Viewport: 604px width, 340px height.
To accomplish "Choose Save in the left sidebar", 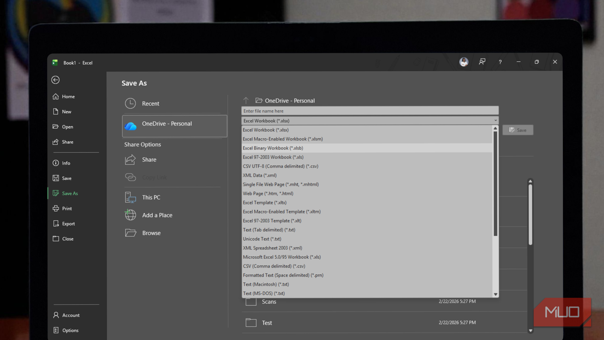I will click(62, 178).
